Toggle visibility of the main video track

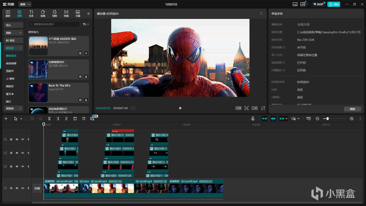[x=17, y=188]
